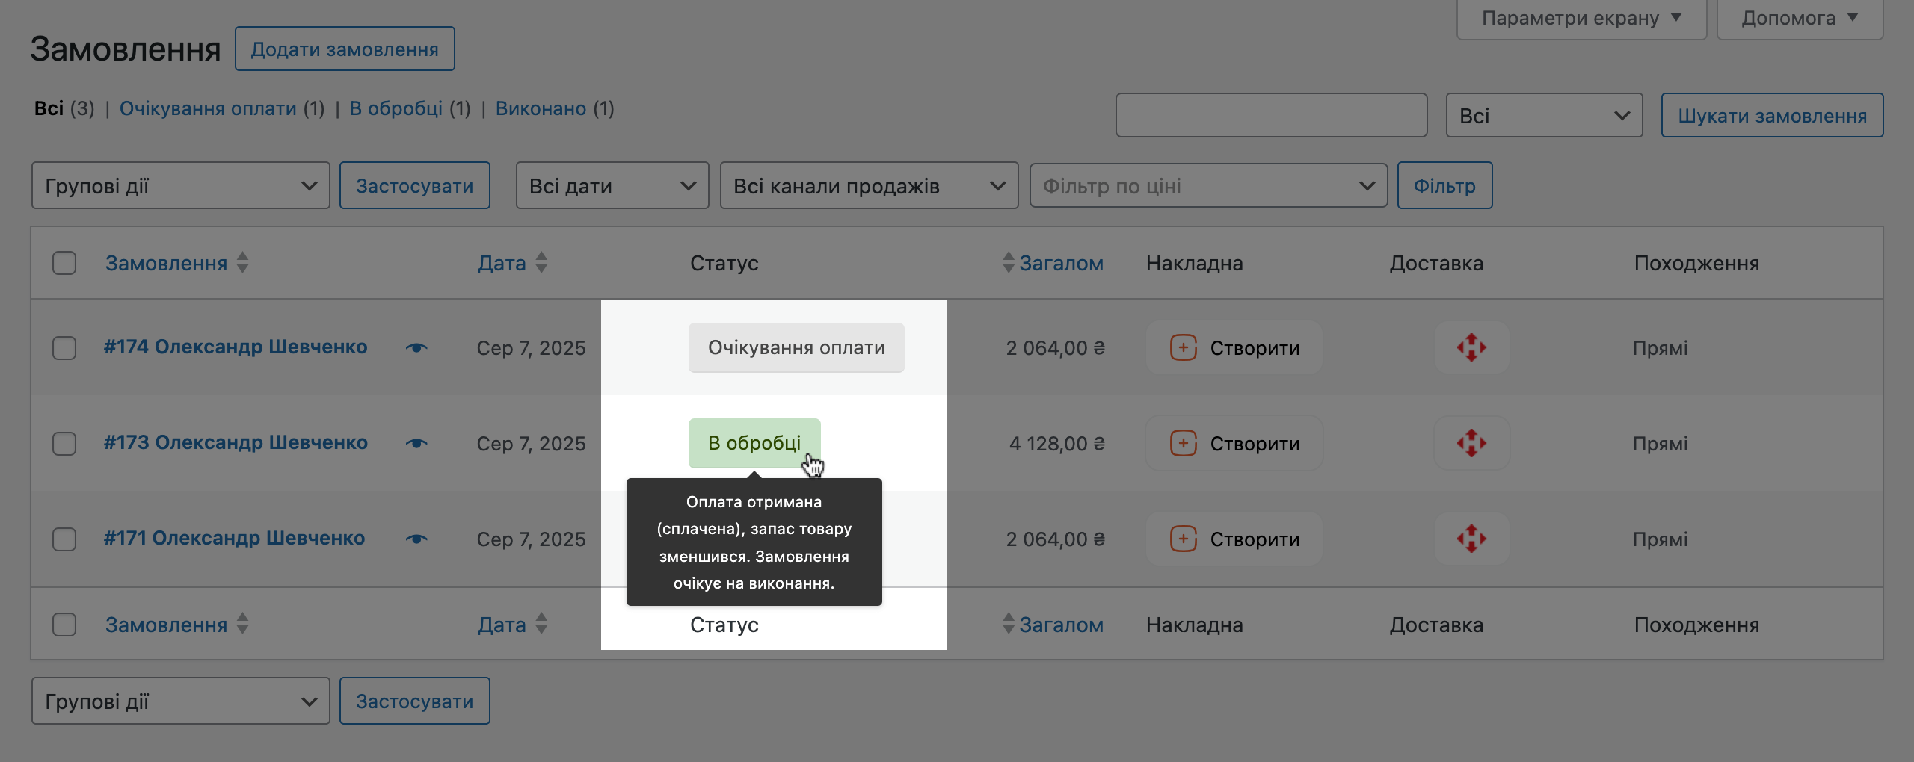Sort by Загалом in the footer row

[1053, 625]
